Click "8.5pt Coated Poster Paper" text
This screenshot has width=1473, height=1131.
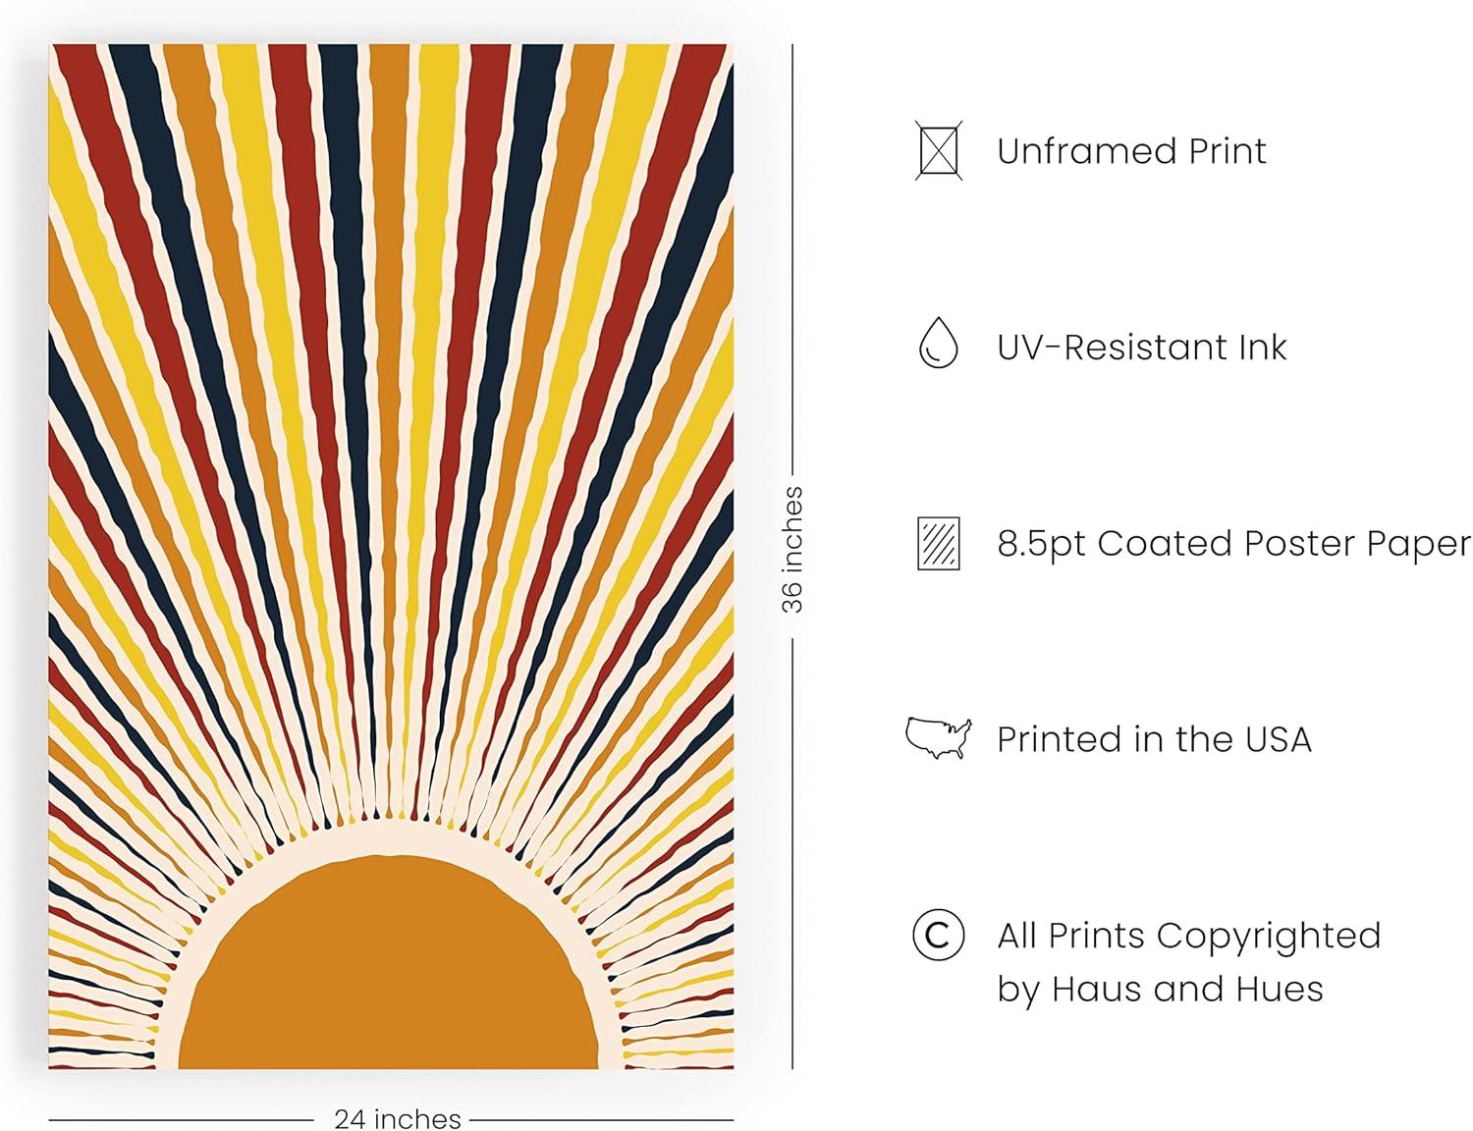1233,544
